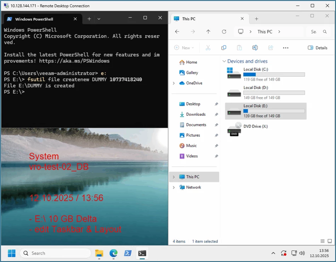Click the Explorer search box
This screenshot has height=262, width=336.
(x=319, y=32)
